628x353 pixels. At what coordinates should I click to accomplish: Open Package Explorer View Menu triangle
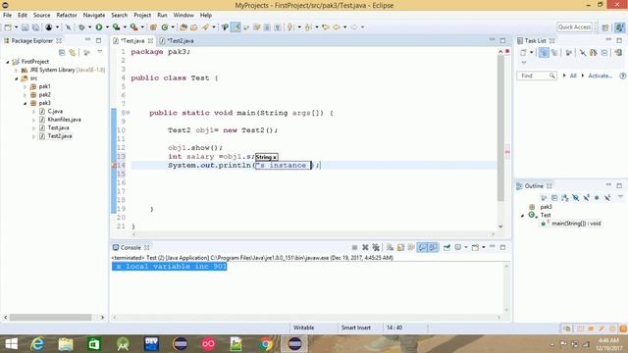[x=100, y=52]
